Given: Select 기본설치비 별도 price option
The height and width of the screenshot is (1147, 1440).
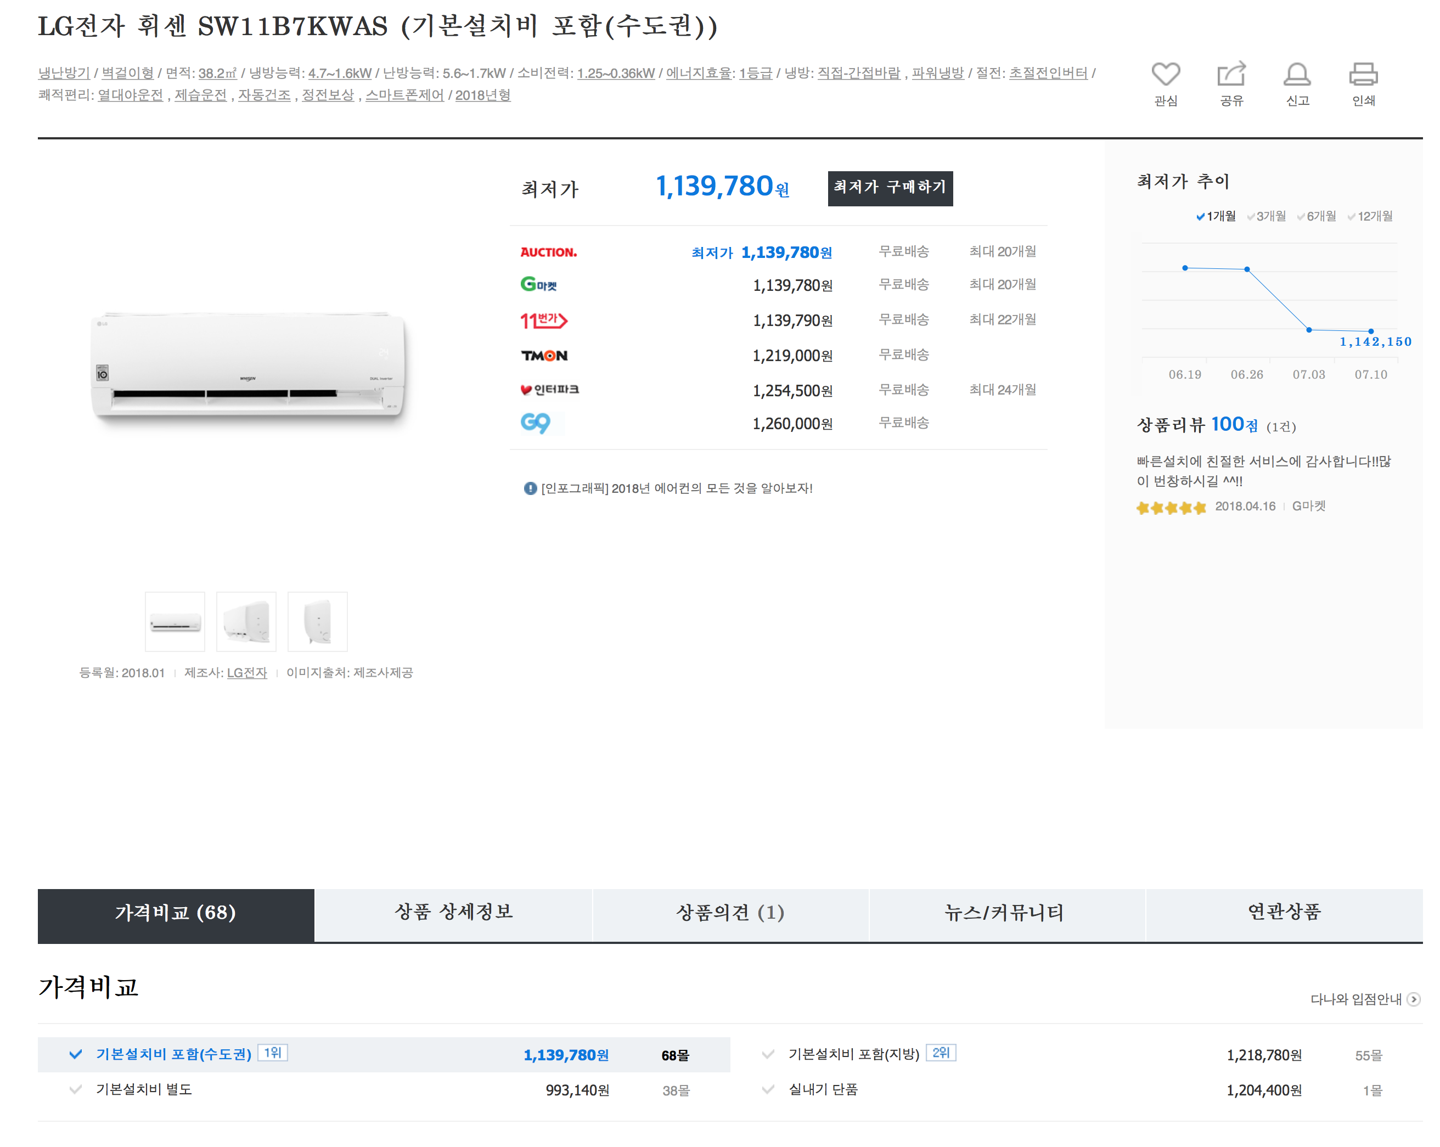Looking at the screenshot, I should click(x=144, y=1089).
